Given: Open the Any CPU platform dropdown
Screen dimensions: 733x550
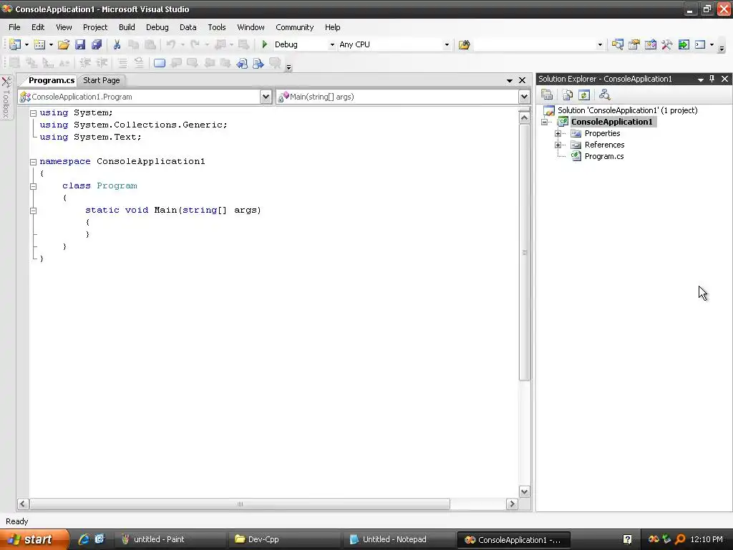Looking at the screenshot, I should tap(447, 44).
